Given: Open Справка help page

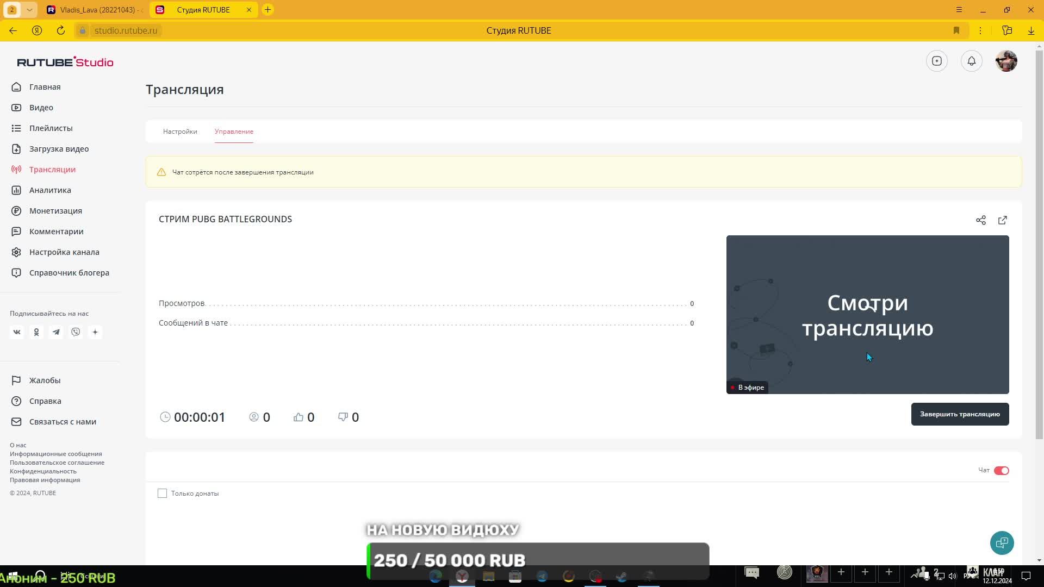Looking at the screenshot, I should click(45, 401).
